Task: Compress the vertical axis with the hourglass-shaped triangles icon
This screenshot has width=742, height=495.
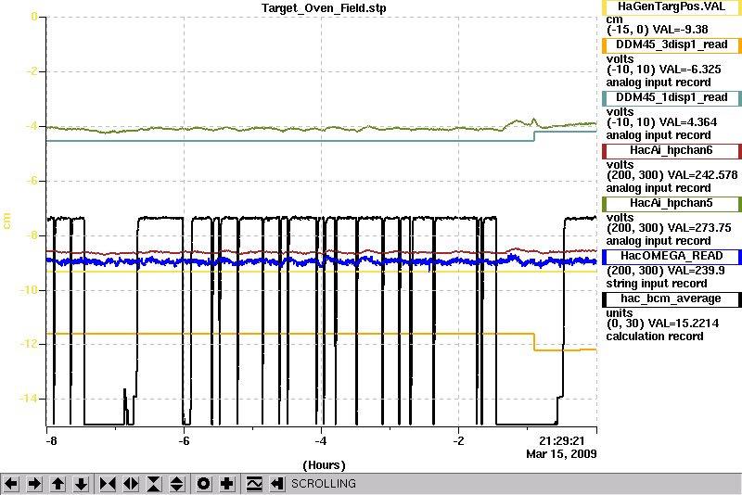Action: pyautogui.click(x=154, y=484)
